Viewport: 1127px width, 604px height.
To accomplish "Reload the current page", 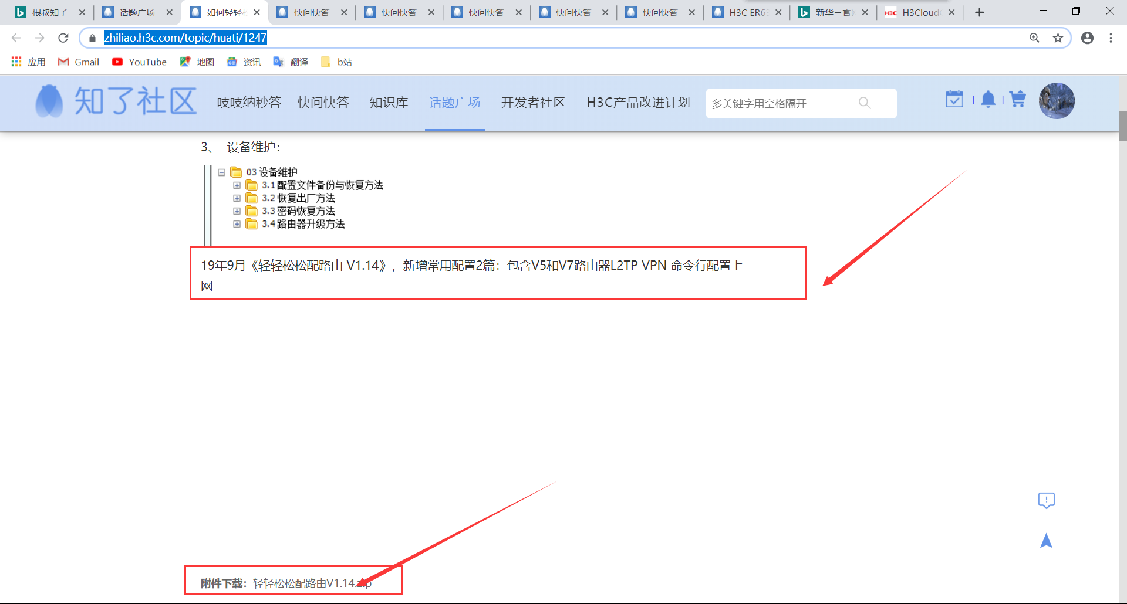I will tap(63, 38).
